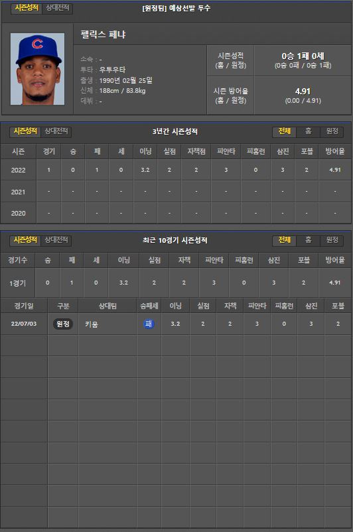
Task: Select 상대전적 tab in top header
Action: coord(57,8)
